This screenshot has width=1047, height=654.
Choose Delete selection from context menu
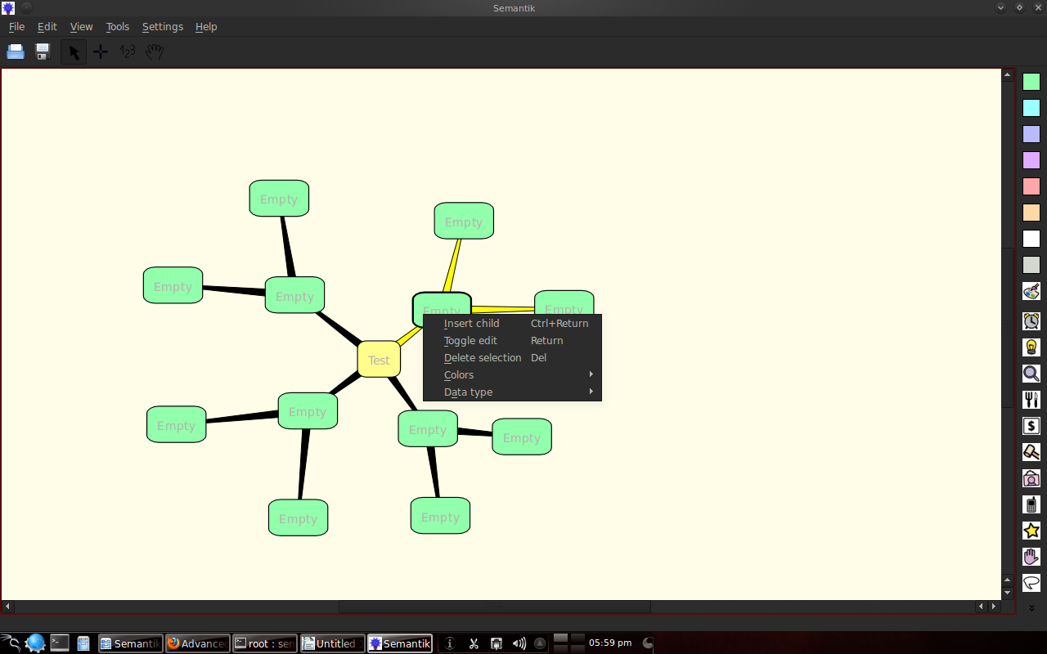tap(512, 357)
